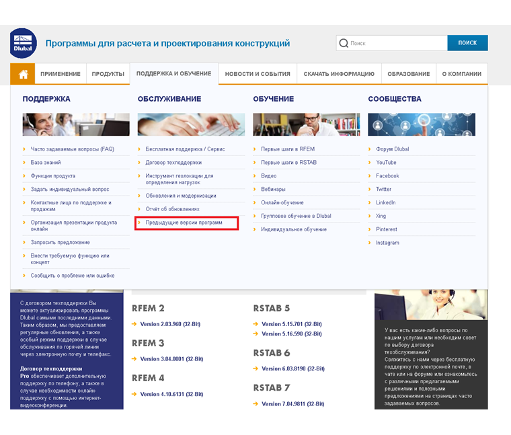Click Задать индивидуальный вопрос
Screen dimensions: 511x435
(x=70, y=190)
